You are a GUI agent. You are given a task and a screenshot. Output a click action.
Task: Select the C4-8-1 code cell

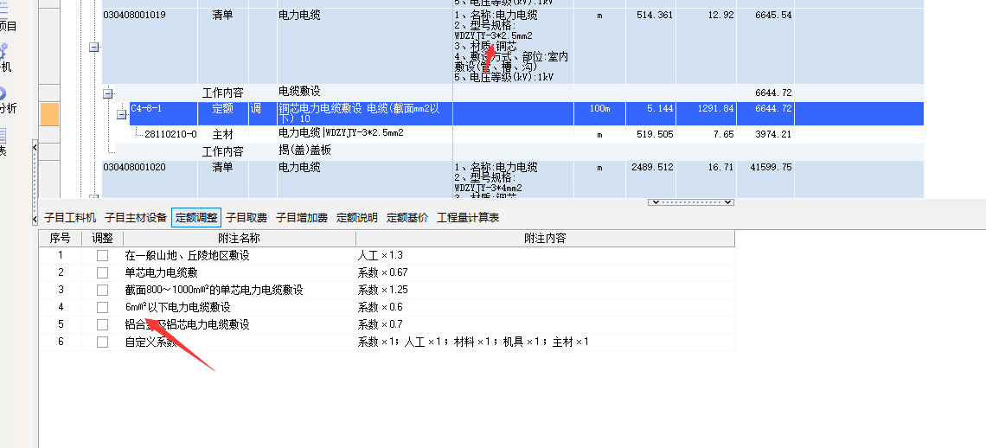coord(163,114)
